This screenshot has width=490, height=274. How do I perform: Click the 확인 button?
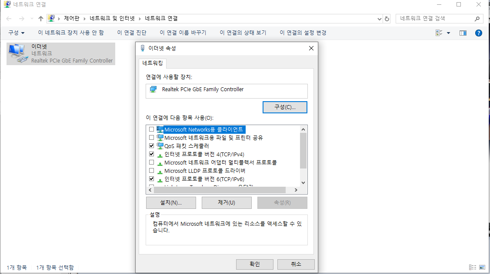pos(255,264)
